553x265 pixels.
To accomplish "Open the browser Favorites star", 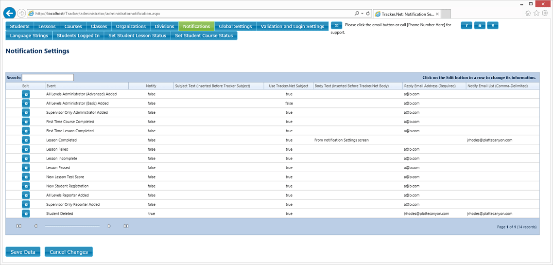I will coord(536,13).
